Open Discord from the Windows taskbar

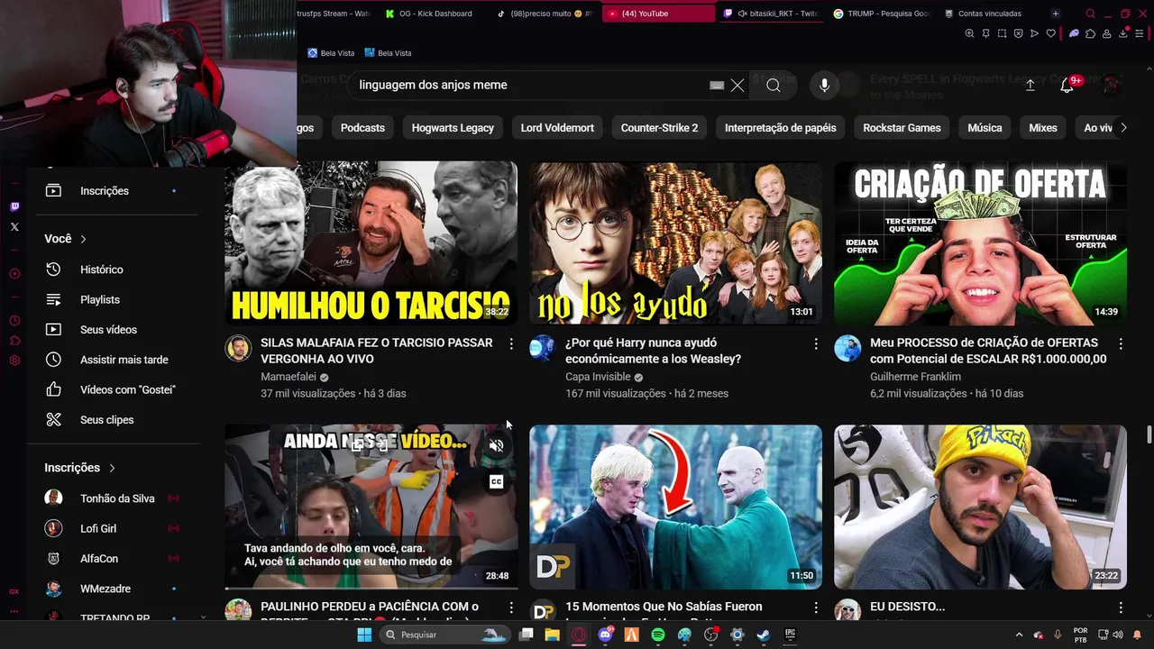(x=606, y=635)
